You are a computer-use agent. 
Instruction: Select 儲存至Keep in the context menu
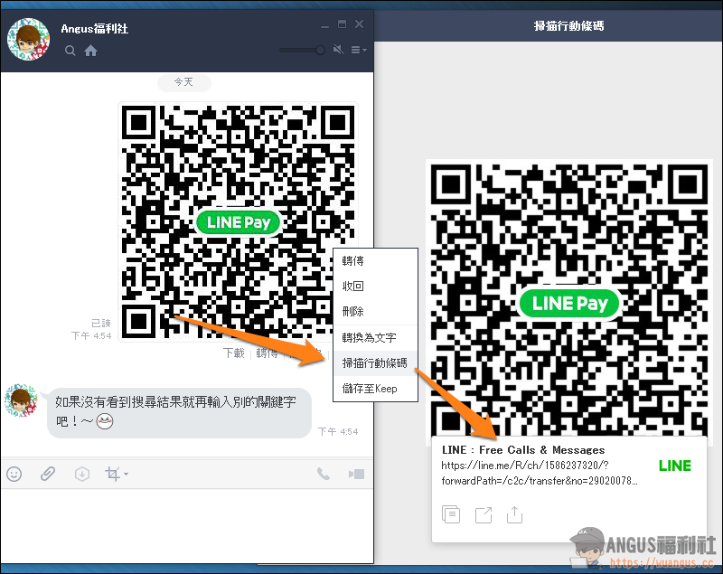point(370,389)
